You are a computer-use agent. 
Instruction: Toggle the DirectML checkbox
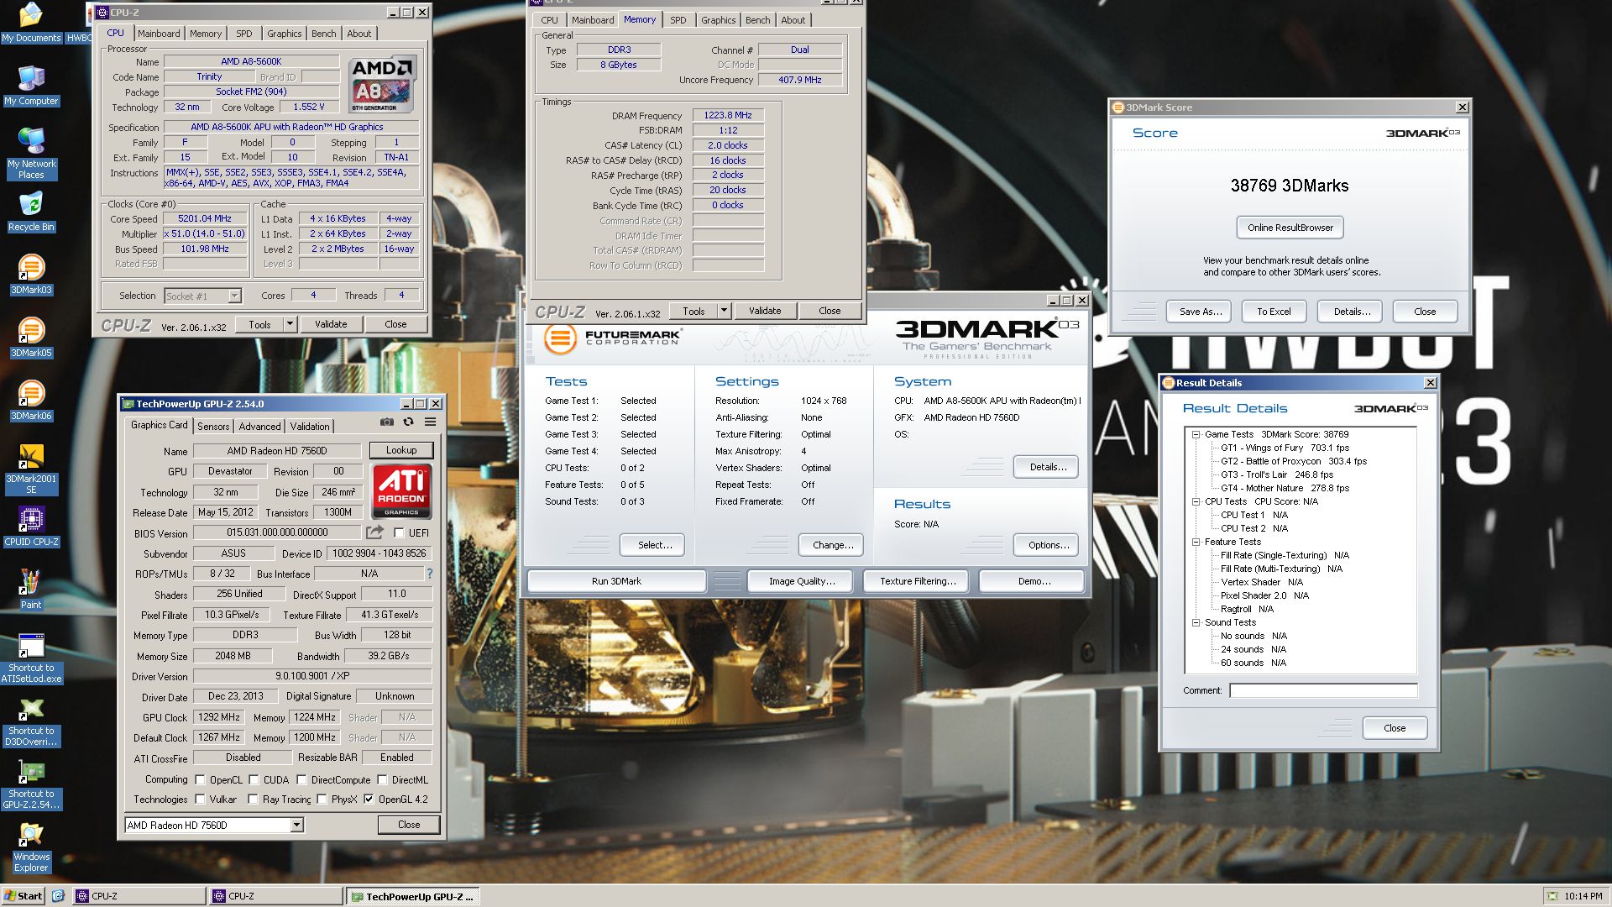click(382, 779)
